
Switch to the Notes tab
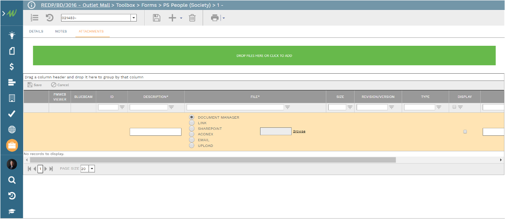61,31
